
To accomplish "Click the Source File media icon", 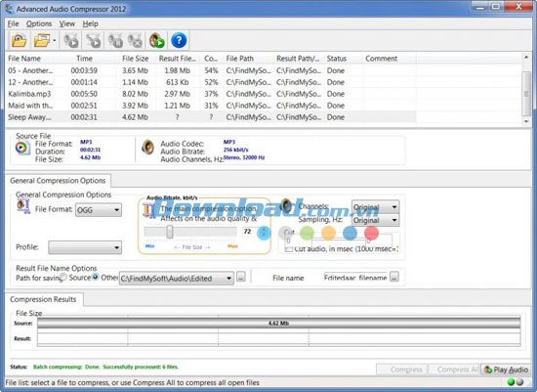I will (x=22, y=149).
